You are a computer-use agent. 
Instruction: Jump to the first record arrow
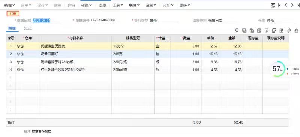point(279,5)
